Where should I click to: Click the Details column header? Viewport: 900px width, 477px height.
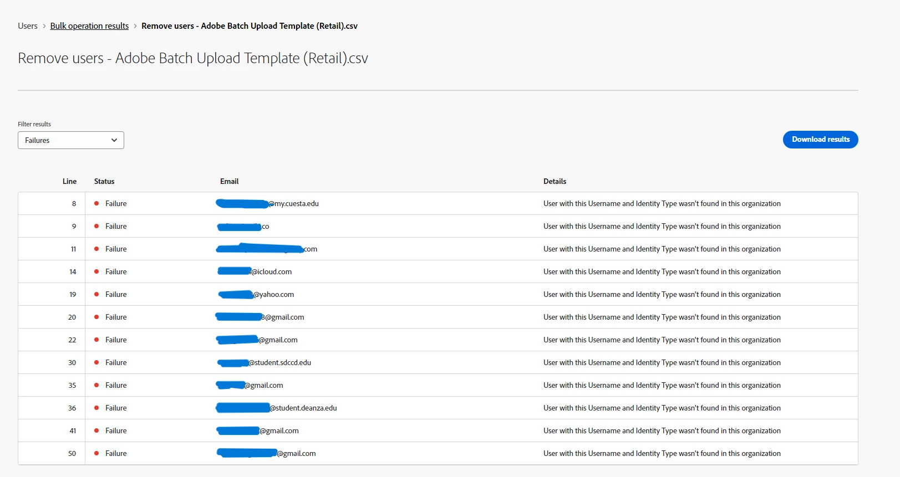[x=555, y=181]
